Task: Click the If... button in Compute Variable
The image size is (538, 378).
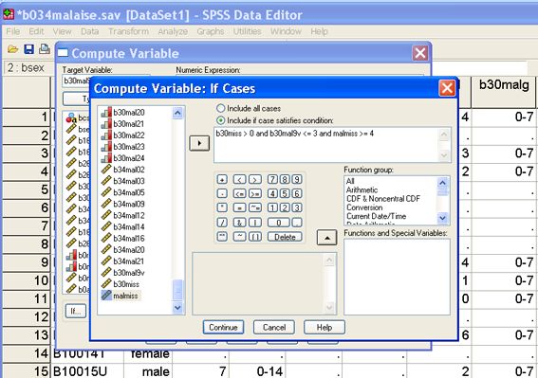Action: coord(76,311)
